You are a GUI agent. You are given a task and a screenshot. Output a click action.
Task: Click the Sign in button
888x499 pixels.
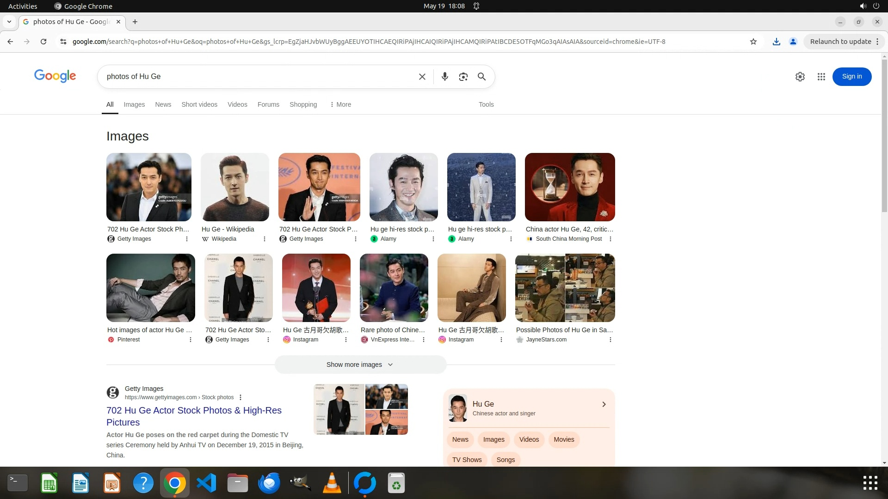[851, 77]
